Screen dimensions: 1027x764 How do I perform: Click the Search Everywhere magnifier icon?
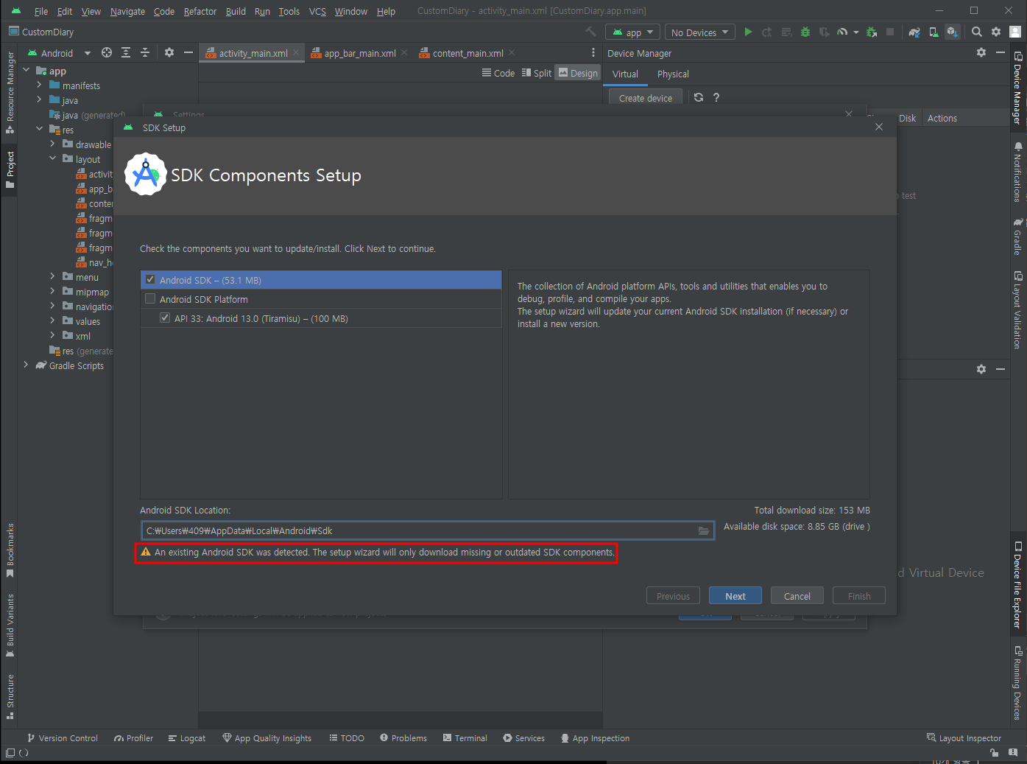click(x=977, y=32)
